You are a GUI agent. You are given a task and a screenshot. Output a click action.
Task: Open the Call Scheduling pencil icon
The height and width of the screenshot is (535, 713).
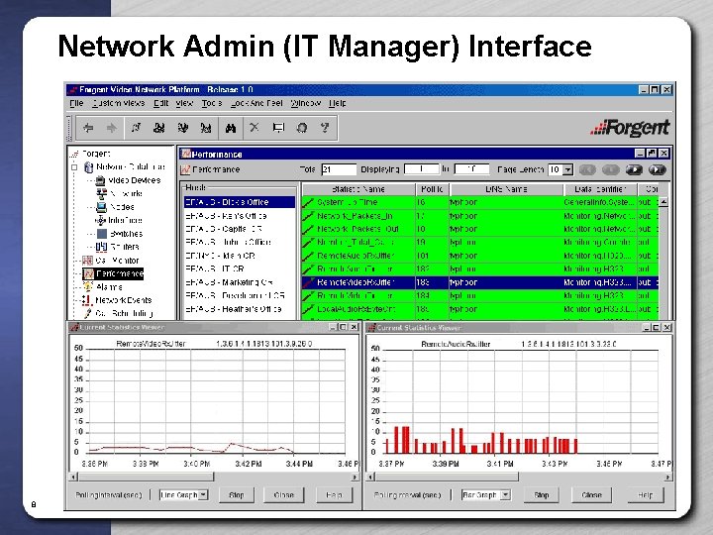(87, 313)
